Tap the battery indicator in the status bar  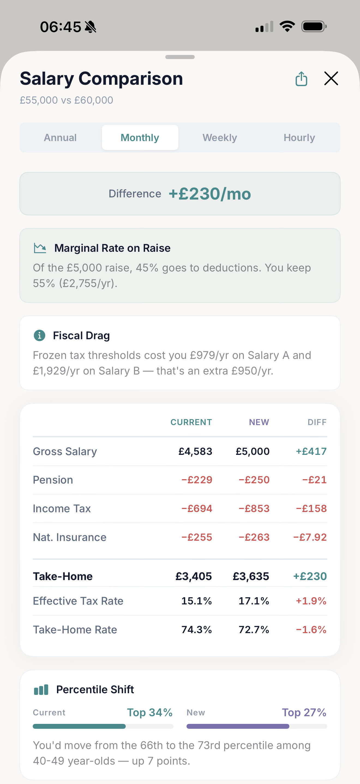[314, 27]
